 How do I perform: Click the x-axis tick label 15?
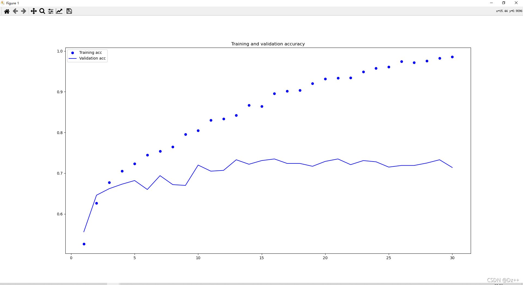261,258
